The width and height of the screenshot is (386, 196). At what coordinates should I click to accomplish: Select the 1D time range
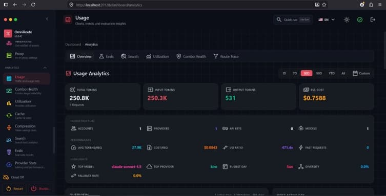coord(285,73)
